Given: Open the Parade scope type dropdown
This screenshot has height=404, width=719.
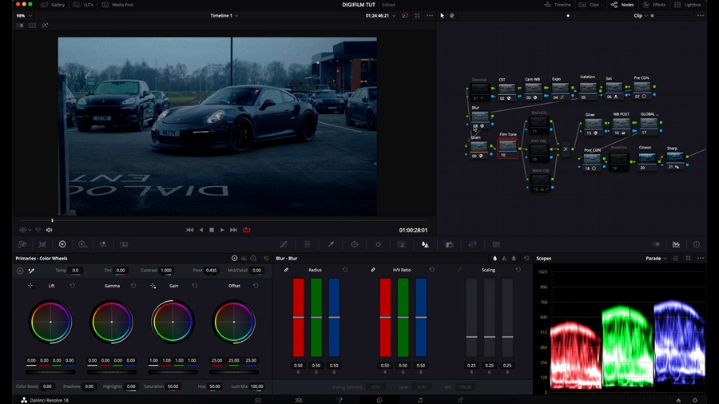Looking at the screenshot, I should tap(656, 259).
